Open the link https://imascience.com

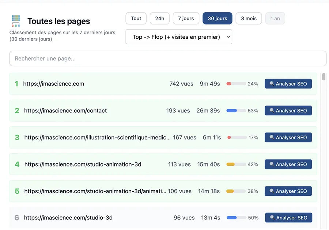[53, 84]
